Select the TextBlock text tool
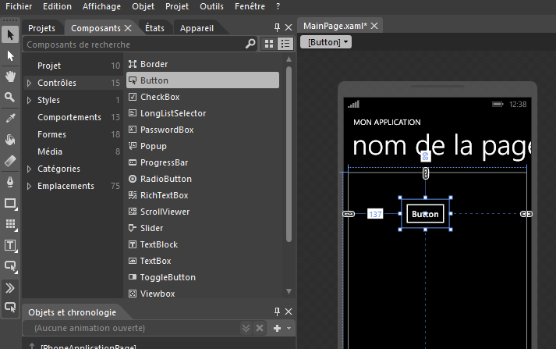 coord(10,246)
